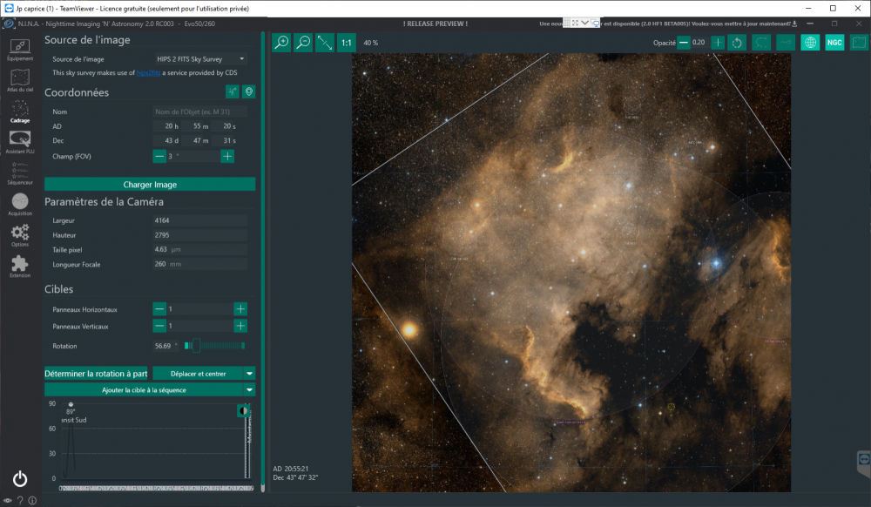Viewport: 871px width, 507px height.
Task: Fit image to view with diagonal arrows icon
Action: (325, 43)
